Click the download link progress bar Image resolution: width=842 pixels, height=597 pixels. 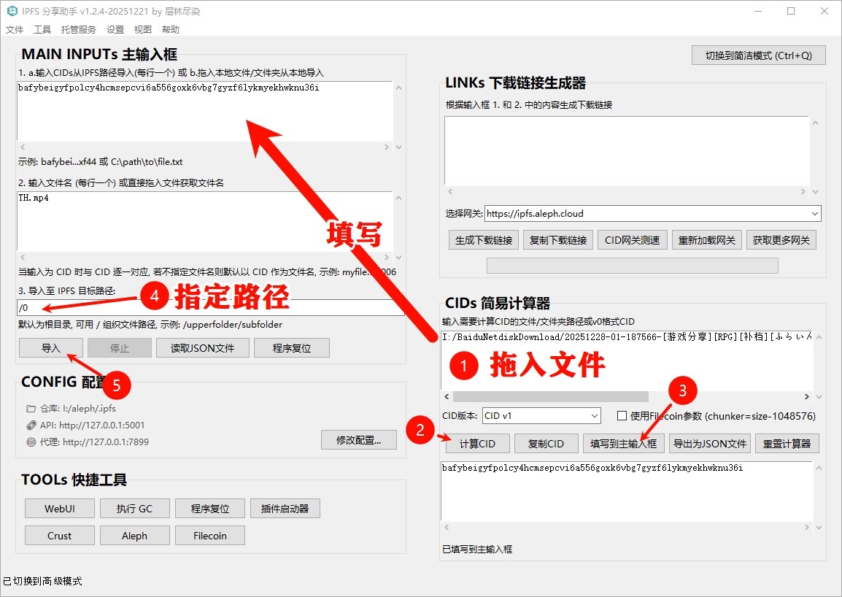[x=632, y=266]
